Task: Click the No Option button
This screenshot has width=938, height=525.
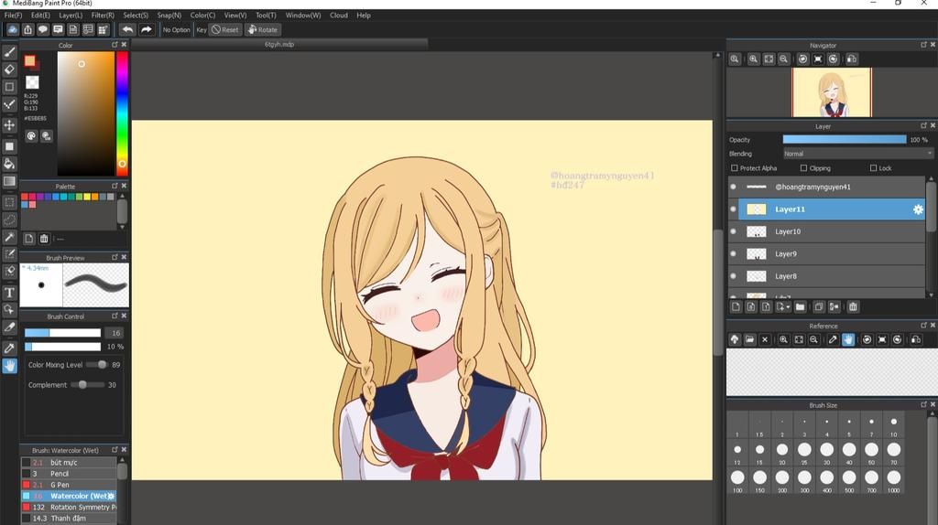Action: point(177,29)
